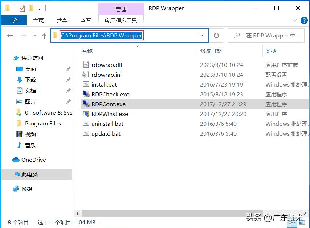Click the rdpwrap.dll file icon
Viewport: 310px width, 228px height.
(x=86, y=65)
